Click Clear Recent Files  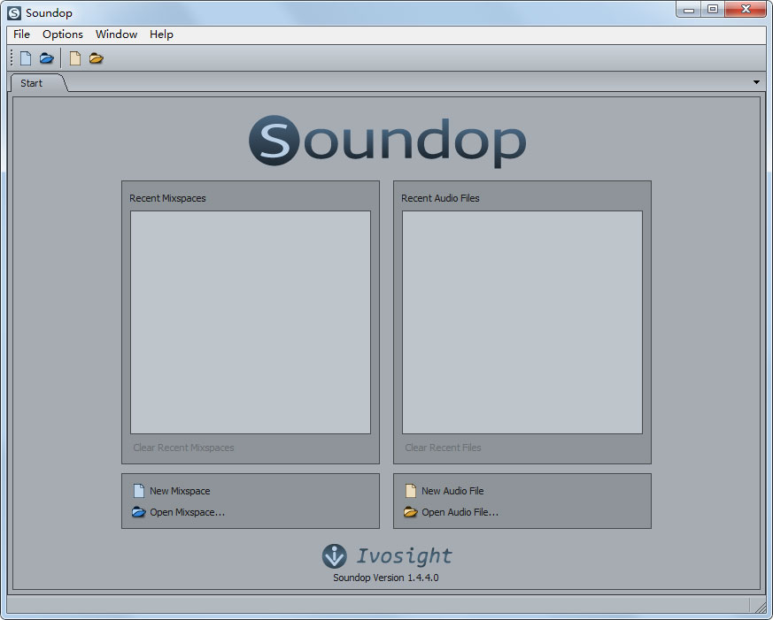(443, 448)
